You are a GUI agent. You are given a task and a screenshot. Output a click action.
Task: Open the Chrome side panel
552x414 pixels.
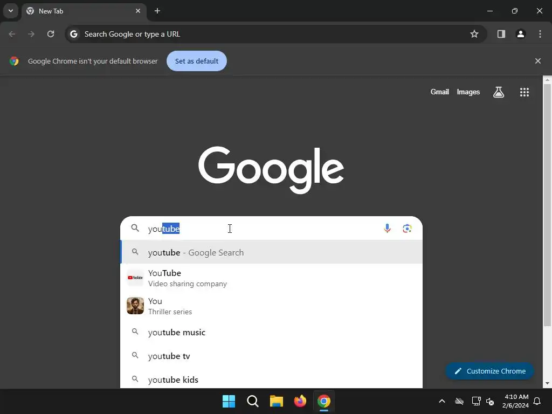point(501,34)
